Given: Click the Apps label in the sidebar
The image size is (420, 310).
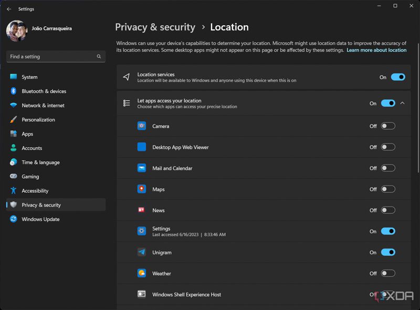Looking at the screenshot, I should (x=27, y=134).
